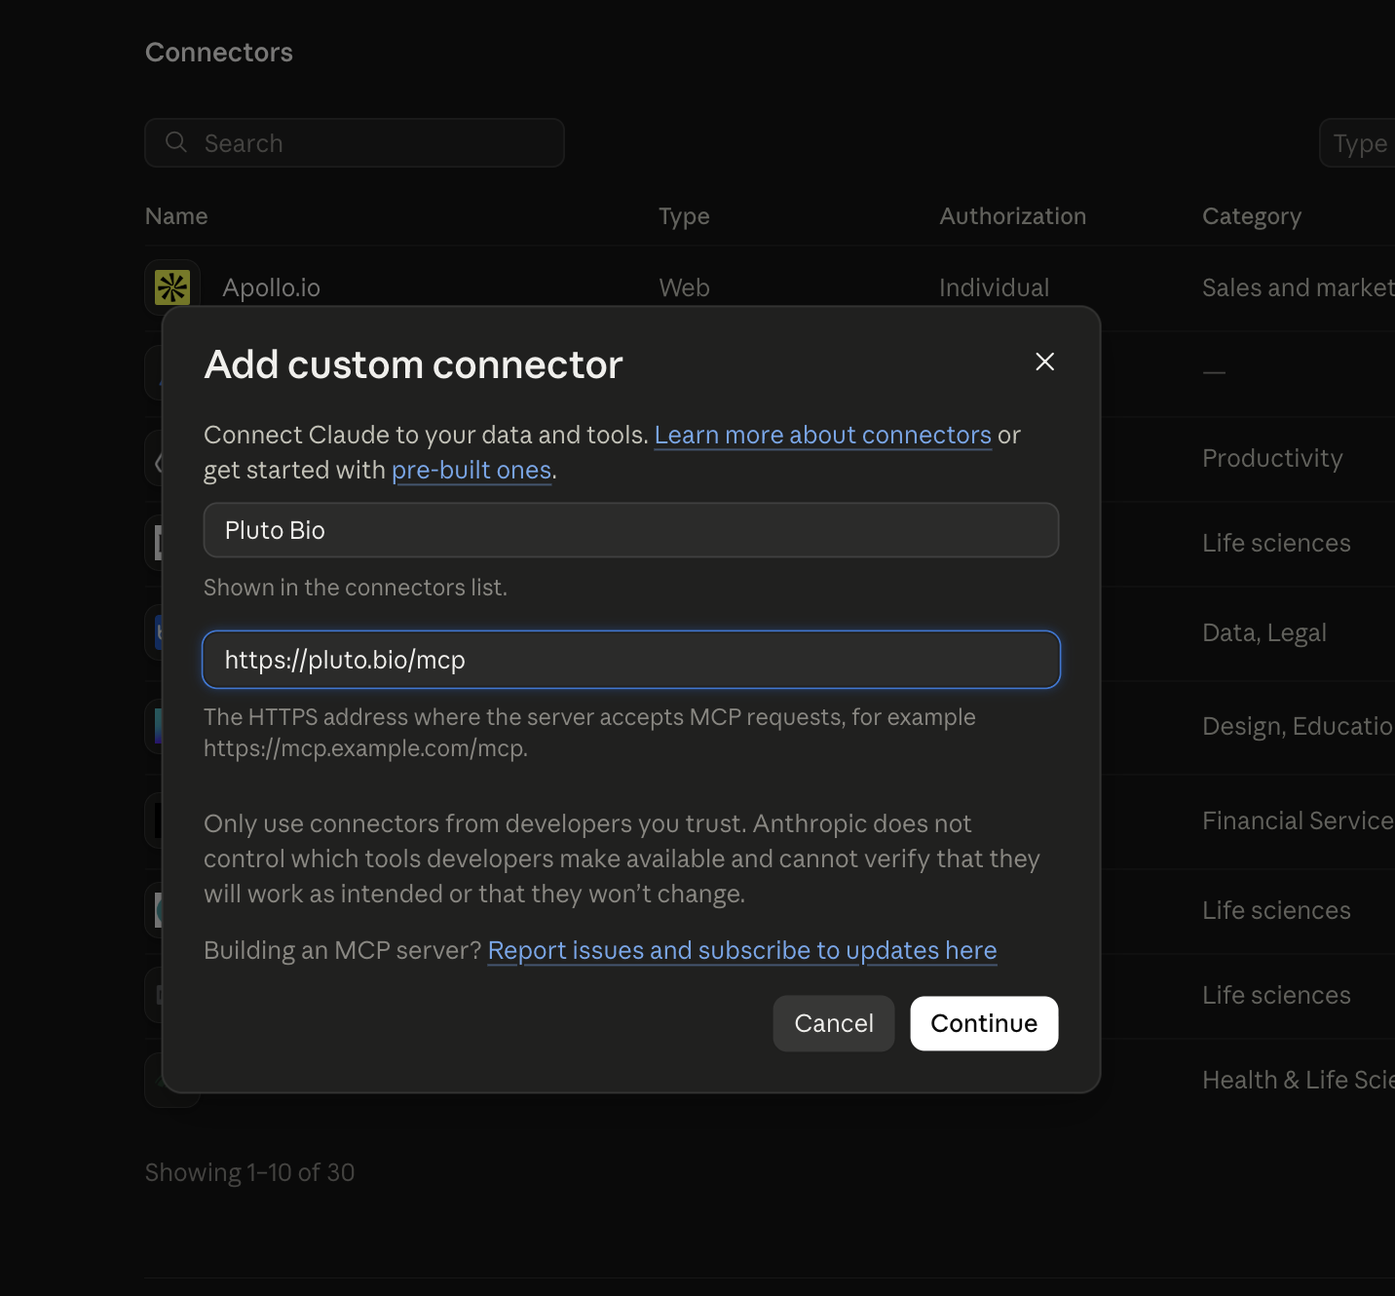This screenshot has height=1296, width=1395.
Task: Continue with the Pluto Bio connector
Action: click(x=984, y=1023)
